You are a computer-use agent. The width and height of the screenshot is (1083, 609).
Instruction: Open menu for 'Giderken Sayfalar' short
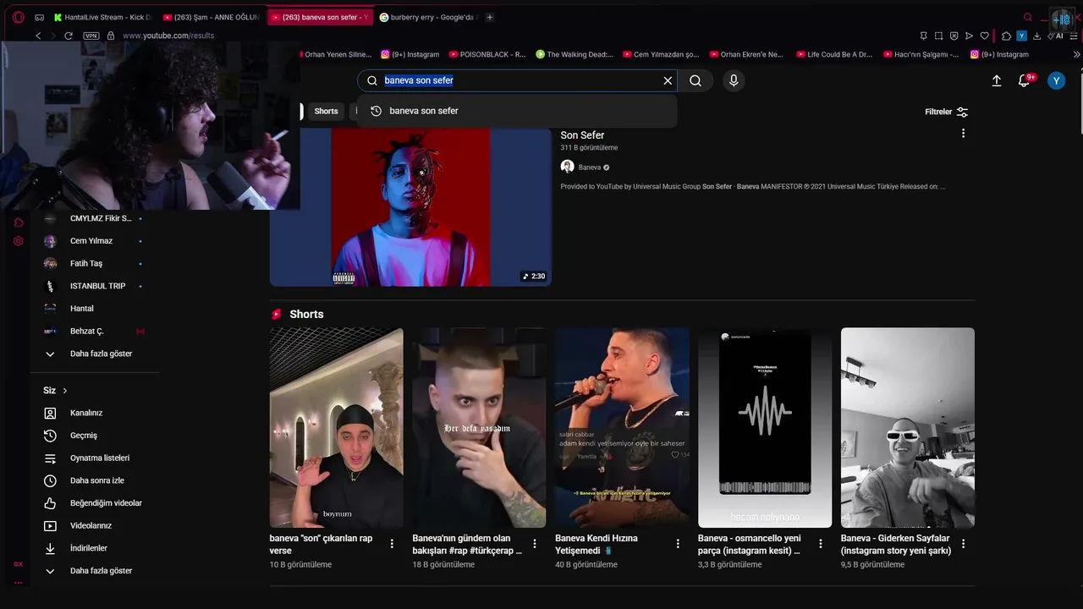click(x=963, y=544)
